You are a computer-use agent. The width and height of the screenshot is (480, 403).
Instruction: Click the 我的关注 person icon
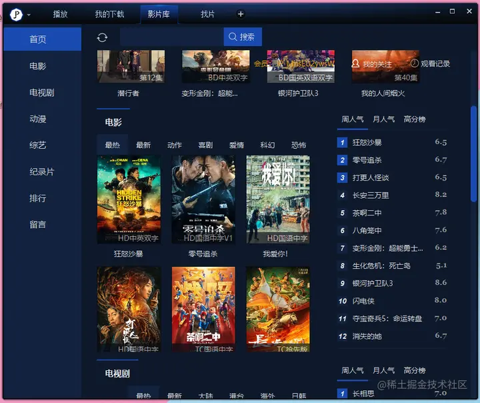[355, 63]
